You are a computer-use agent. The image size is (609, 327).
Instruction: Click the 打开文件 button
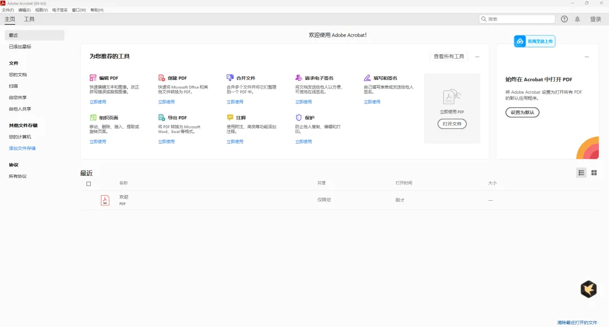(452, 124)
